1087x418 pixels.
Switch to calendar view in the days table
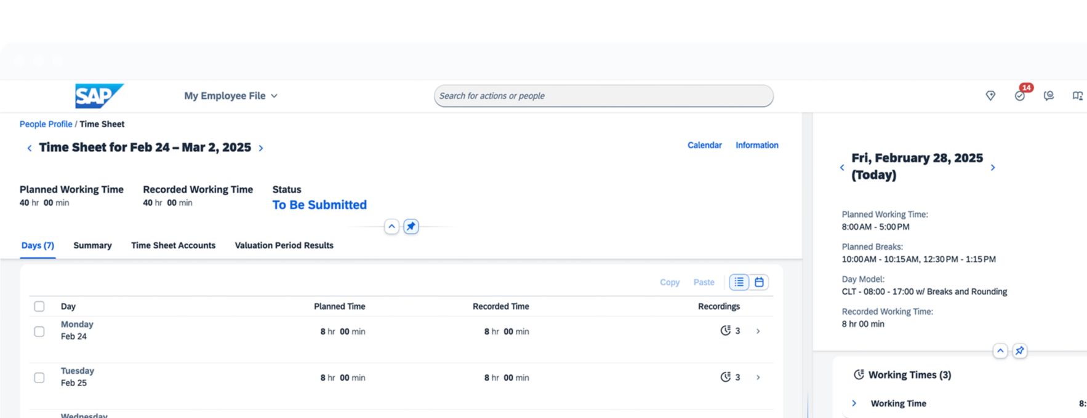[759, 282]
